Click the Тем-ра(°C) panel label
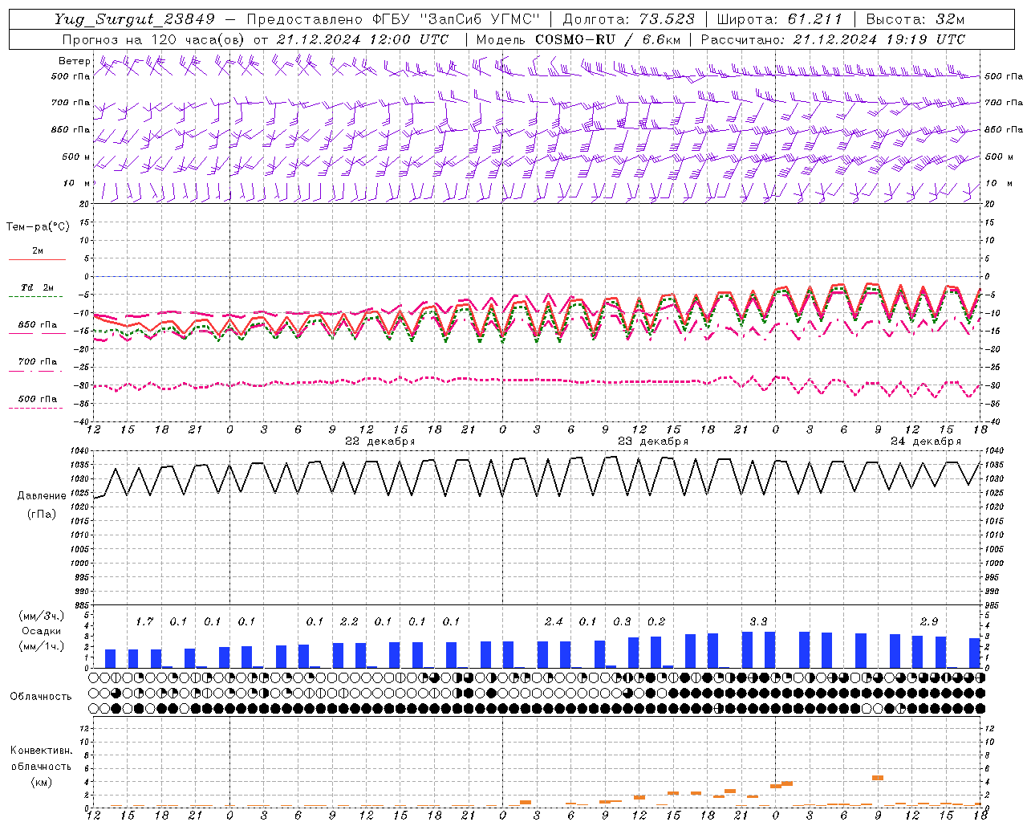The width and height of the screenshot is (1027, 822). point(38,227)
